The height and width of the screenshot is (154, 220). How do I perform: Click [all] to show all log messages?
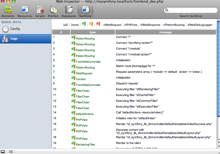(x=65, y=24)
